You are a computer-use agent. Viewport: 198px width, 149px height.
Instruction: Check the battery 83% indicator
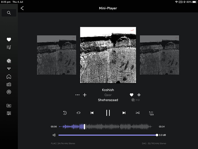(192, 2)
